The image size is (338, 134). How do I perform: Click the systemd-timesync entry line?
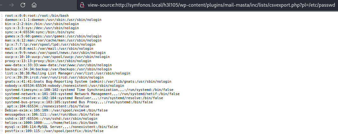click(x=89, y=90)
